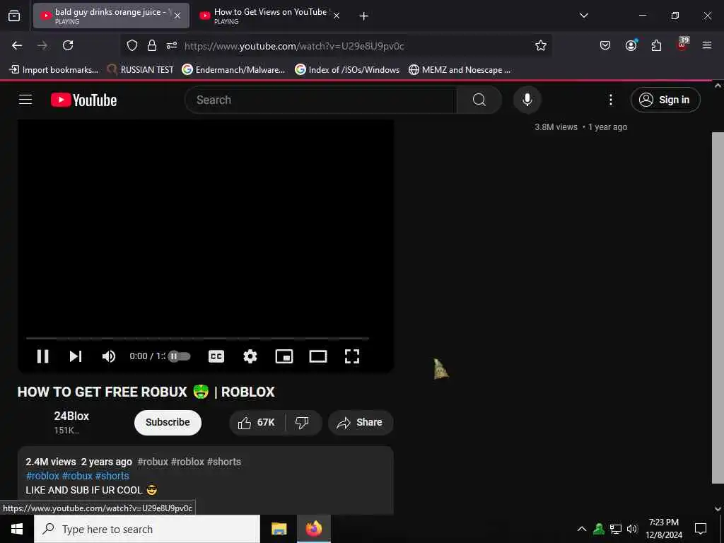Viewport: 724px width, 543px height.
Task: Open the Windows notification center
Action: click(701, 529)
